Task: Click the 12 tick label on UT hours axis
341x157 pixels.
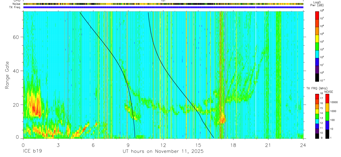Action: [163, 145]
